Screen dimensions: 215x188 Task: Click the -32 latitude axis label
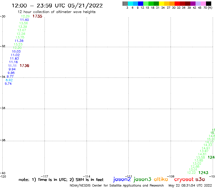coord(3,46)
